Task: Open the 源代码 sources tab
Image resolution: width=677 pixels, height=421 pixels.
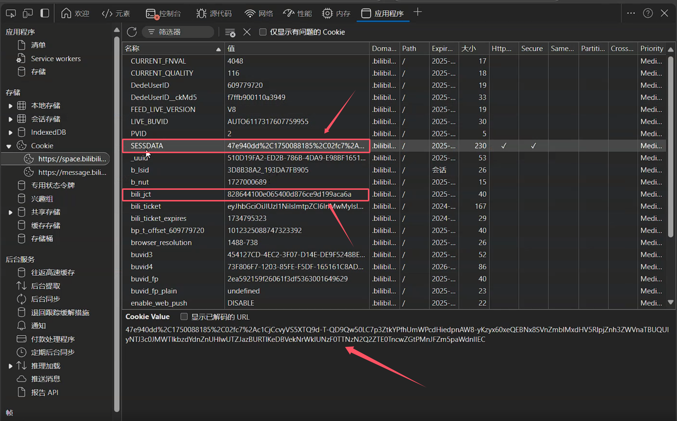Action: coord(214,13)
